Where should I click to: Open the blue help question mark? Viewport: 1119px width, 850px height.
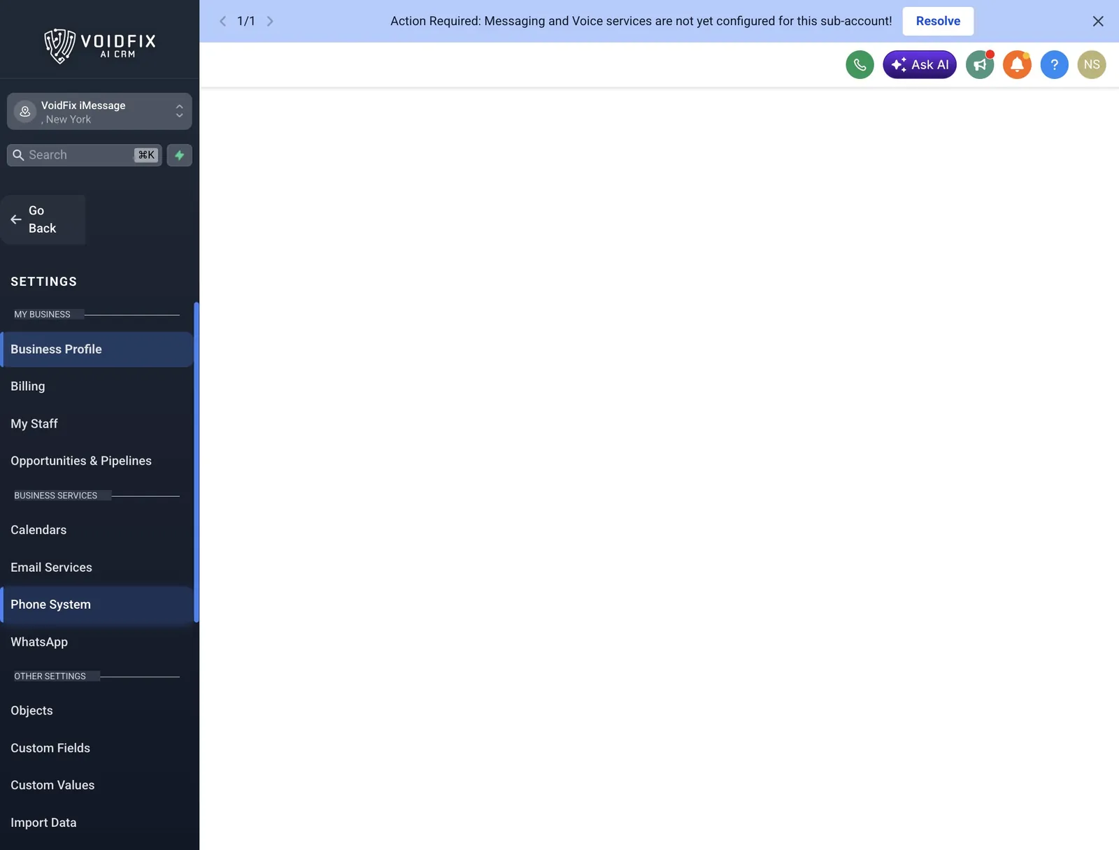[x=1054, y=64]
